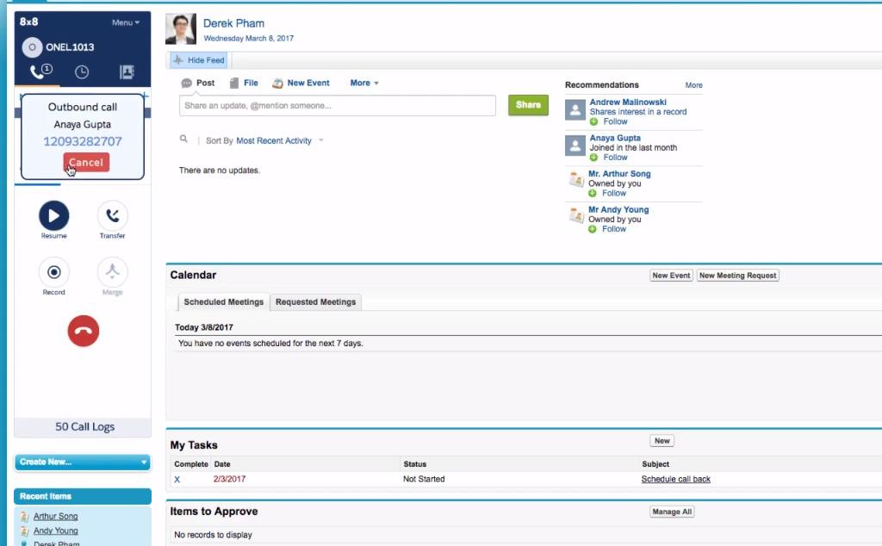This screenshot has height=546, width=882.
Task: Click green follow plus for Mr Andy Young
Action: pyautogui.click(x=593, y=229)
